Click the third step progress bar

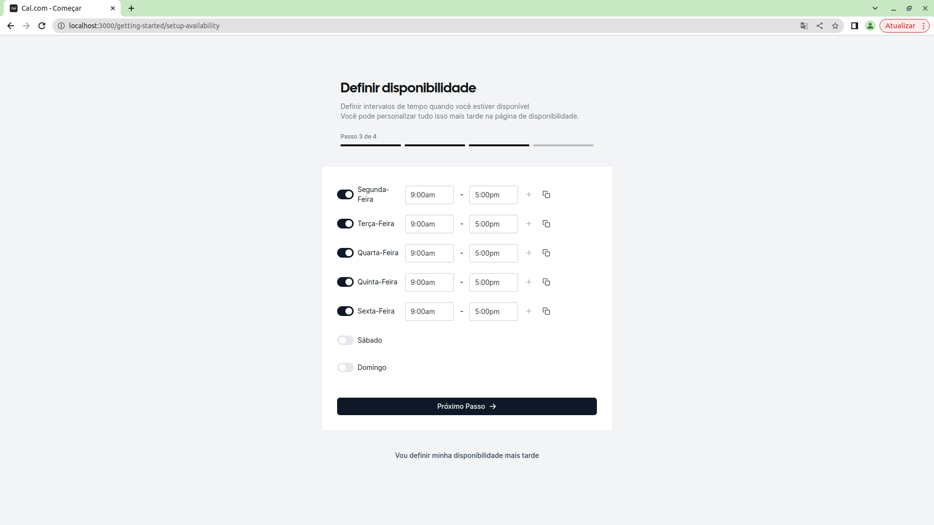point(499,145)
